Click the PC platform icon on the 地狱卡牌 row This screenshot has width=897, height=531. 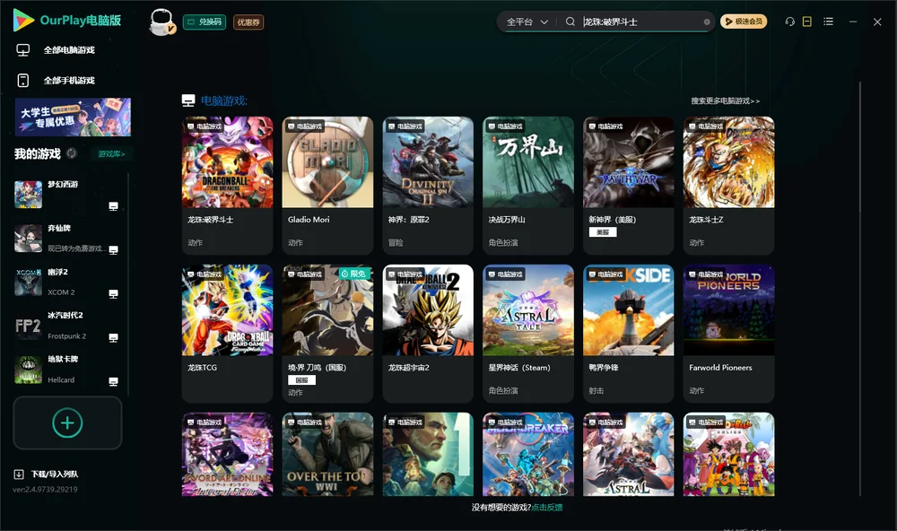(113, 382)
